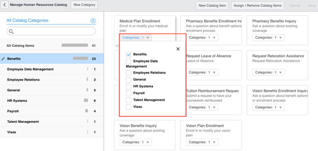Go back using the left chevron arrow

[x=4, y=5]
